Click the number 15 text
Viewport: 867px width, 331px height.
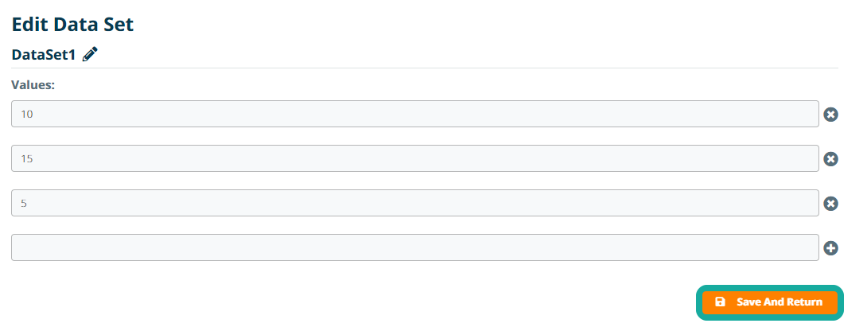26,159
